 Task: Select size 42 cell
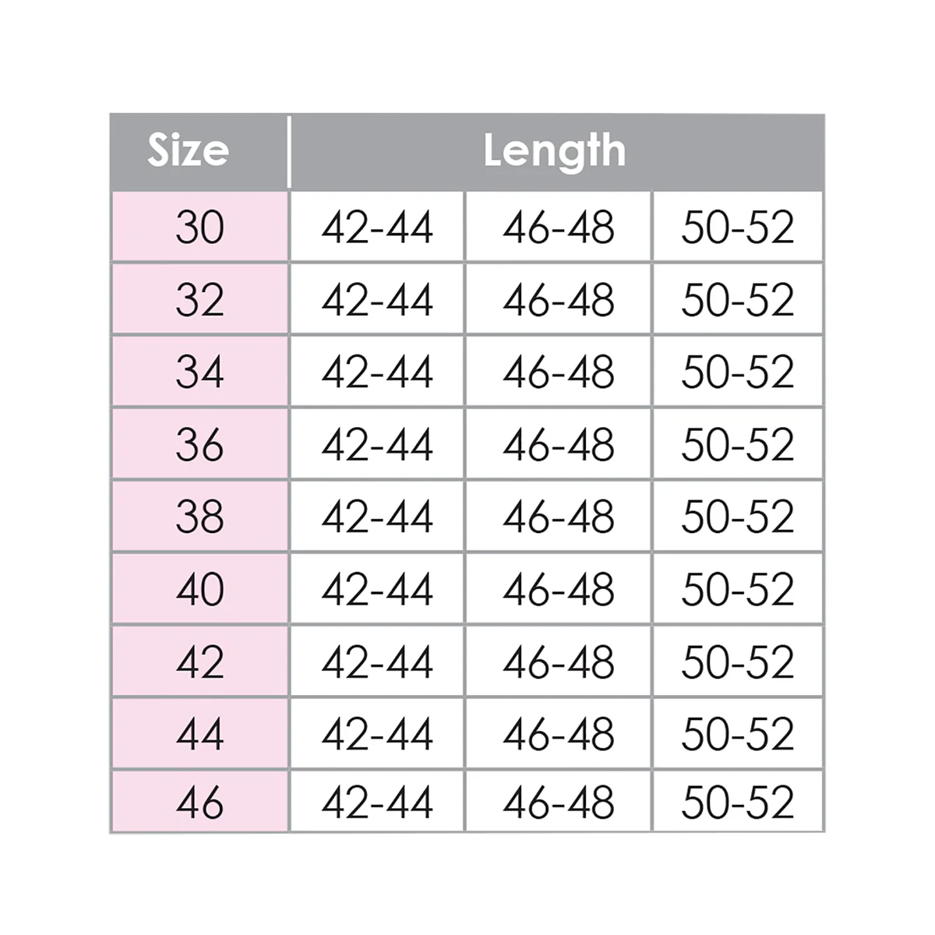click(199, 662)
